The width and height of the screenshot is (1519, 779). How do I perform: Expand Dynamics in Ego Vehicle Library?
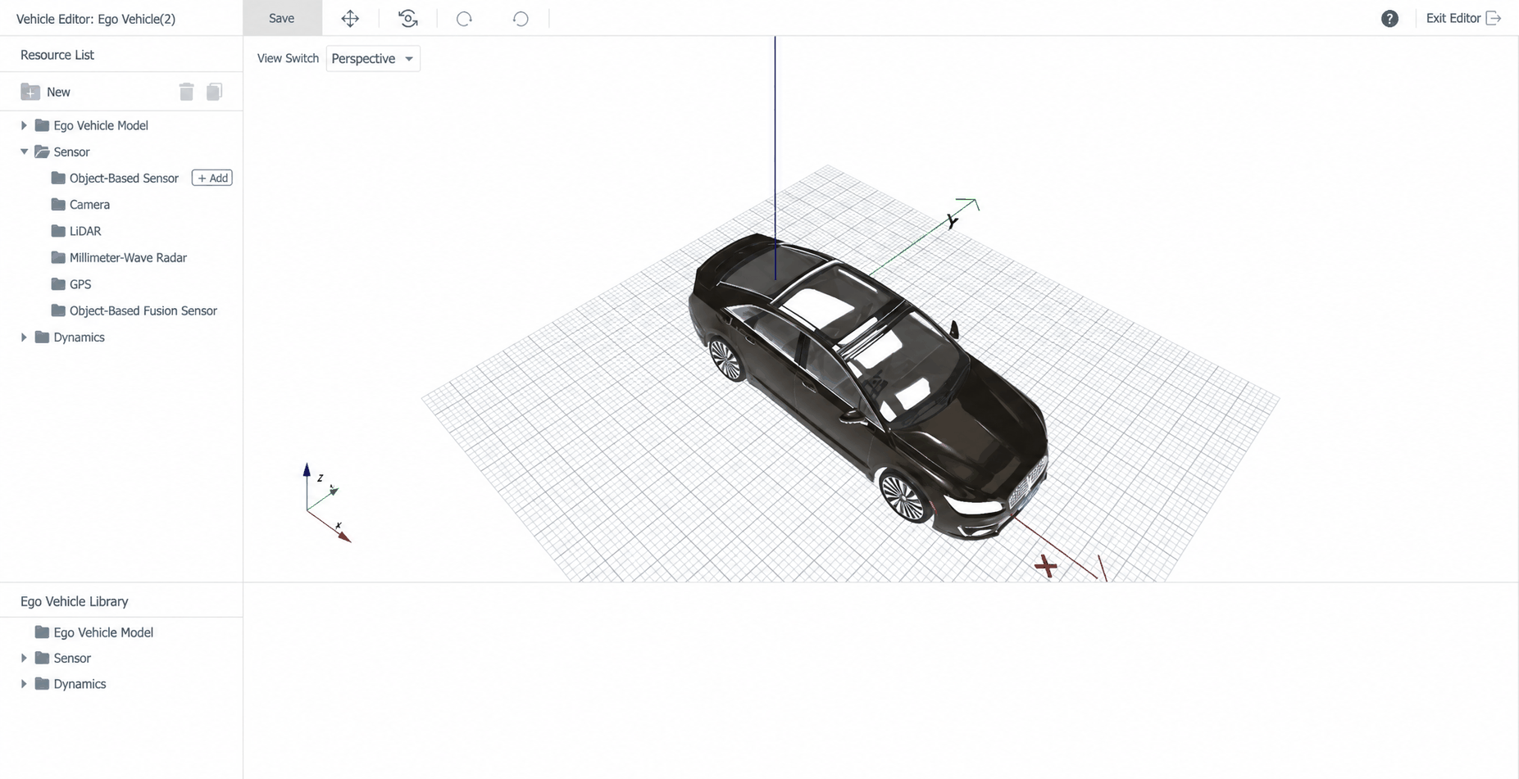click(24, 684)
